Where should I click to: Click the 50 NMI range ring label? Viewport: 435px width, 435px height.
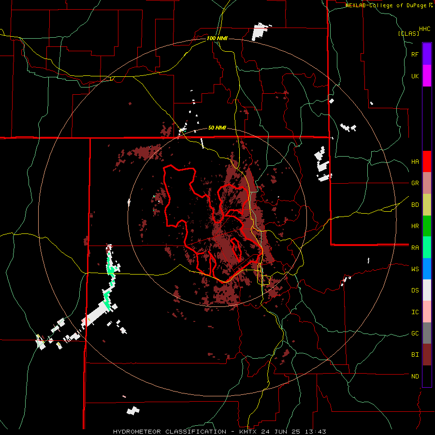(217, 128)
